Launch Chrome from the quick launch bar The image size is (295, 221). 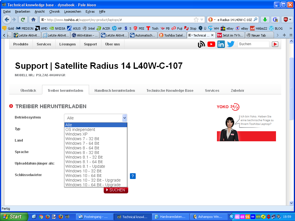point(41,217)
